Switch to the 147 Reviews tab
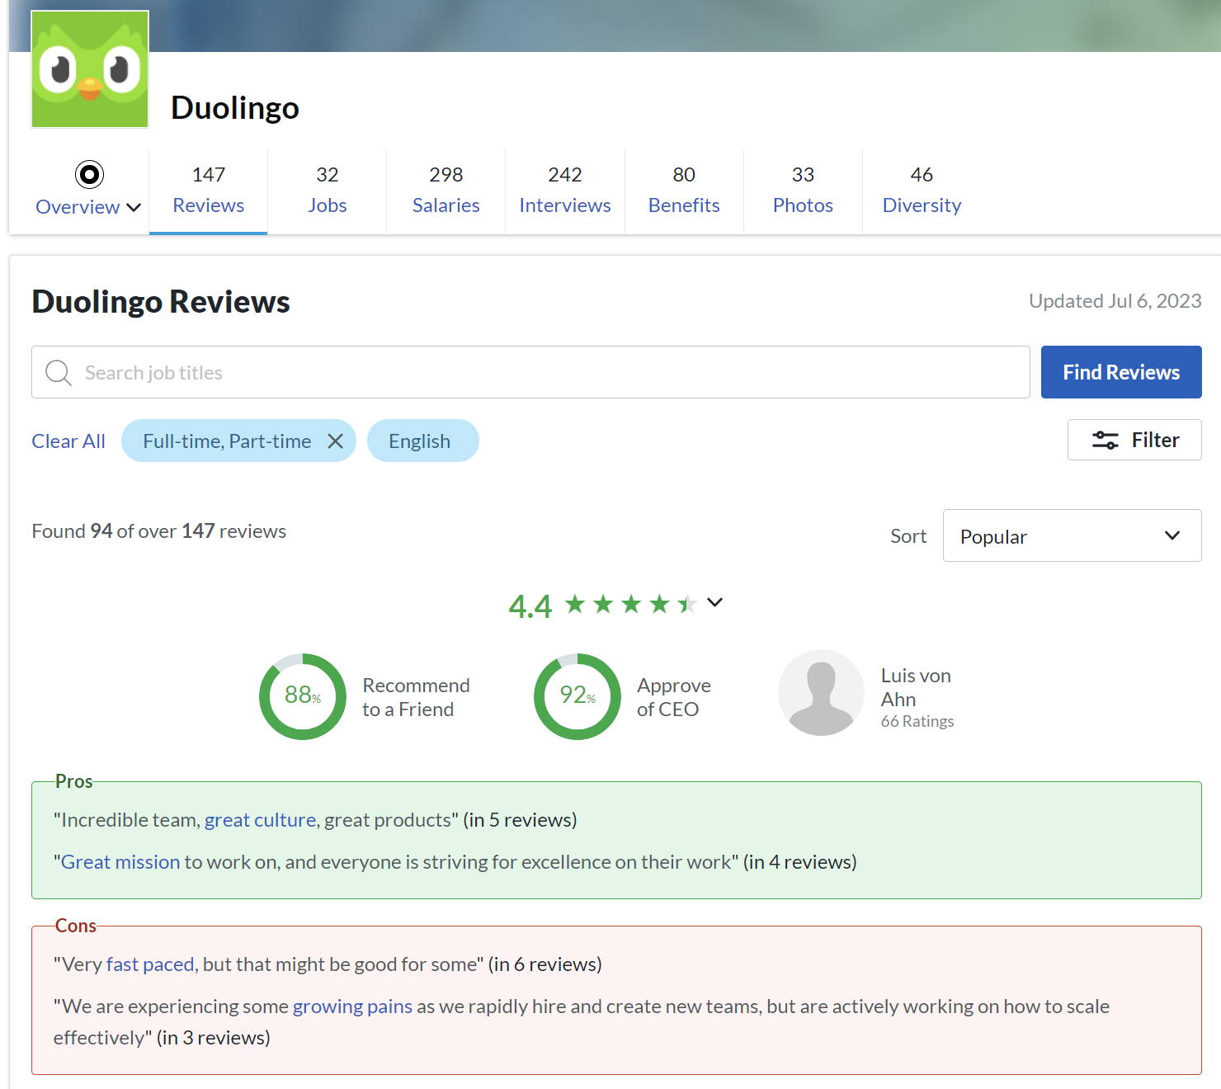The height and width of the screenshot is (1089, 1221). [x=209, y=191]
